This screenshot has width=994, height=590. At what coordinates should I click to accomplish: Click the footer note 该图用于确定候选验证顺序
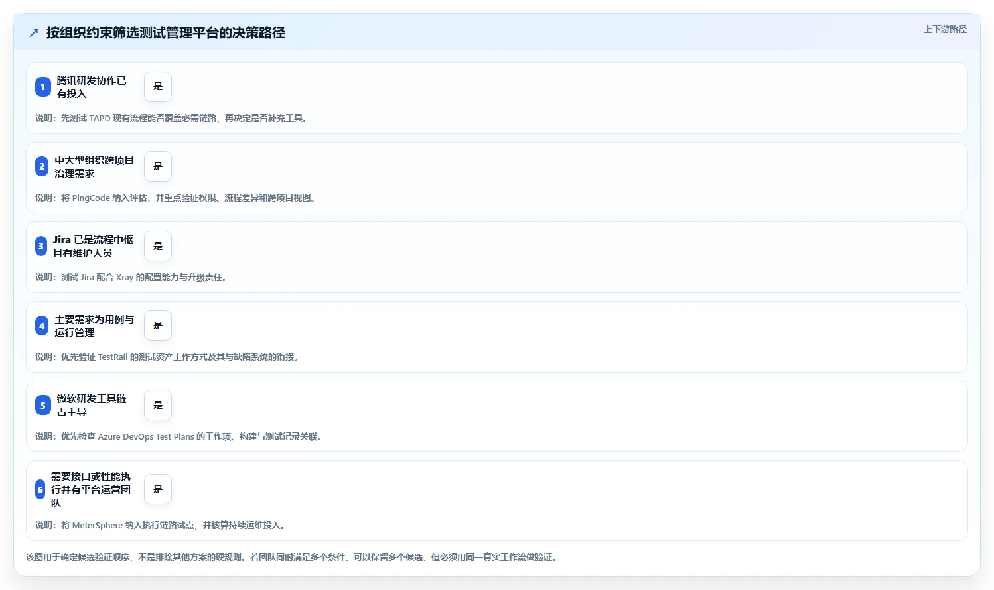(x=293, y=557)
